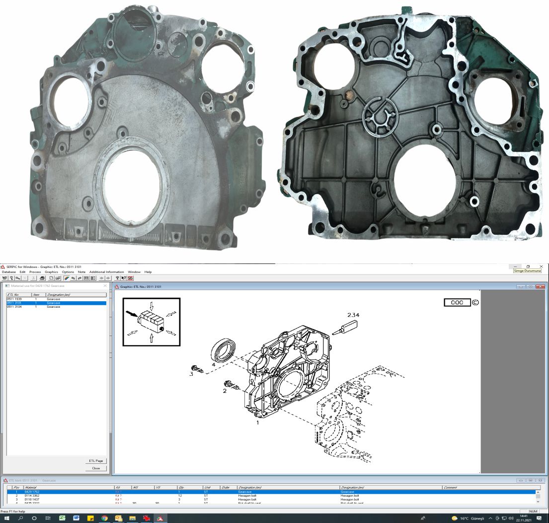549x523 pixels.
Task: Click the printer icon in the SERPIC toolbar
Action: 42,278
